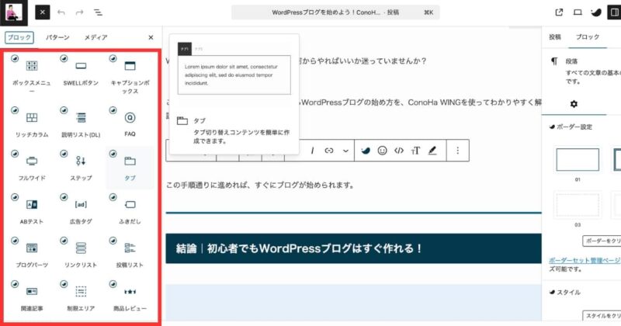The width and height of the screenshot is (621, 326).
Task: Click the Lorem ipsum preview box
Action: tap(234, 75)
